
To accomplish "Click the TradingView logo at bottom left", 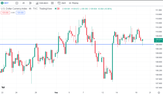I will [x=3, y=88].
